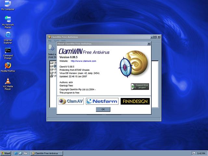Click the Netfarm sponsor banner

[102, 101]
